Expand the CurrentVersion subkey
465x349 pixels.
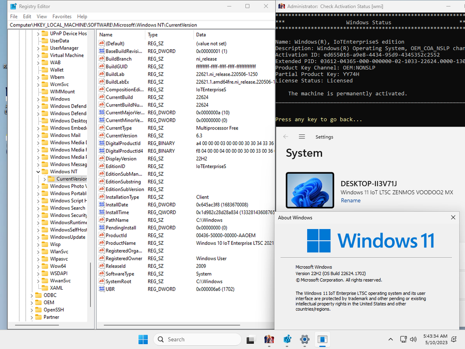(44, 179)
